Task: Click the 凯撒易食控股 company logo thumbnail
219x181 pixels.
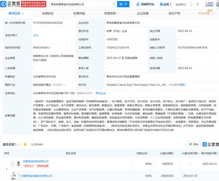Action: click(x=18, y=164)
